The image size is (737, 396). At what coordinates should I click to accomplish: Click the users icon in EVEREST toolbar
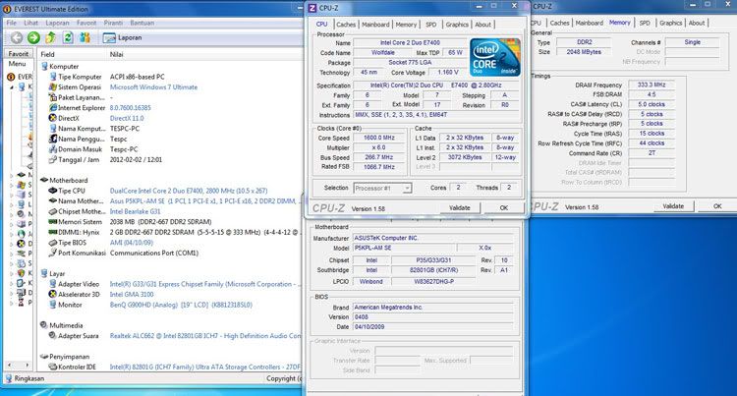[x=85, y=37]
